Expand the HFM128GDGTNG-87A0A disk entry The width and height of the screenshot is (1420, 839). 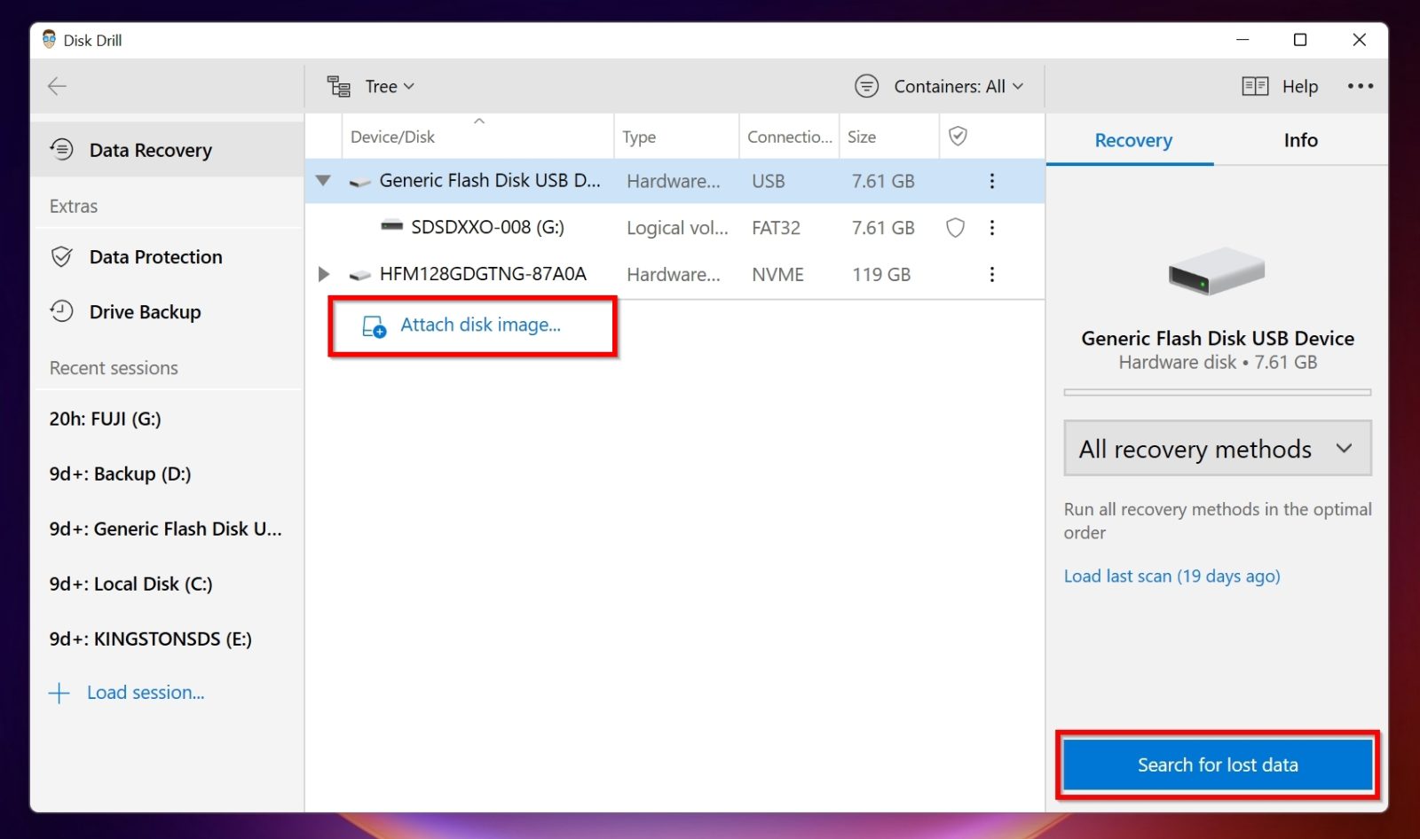[323, 274]
